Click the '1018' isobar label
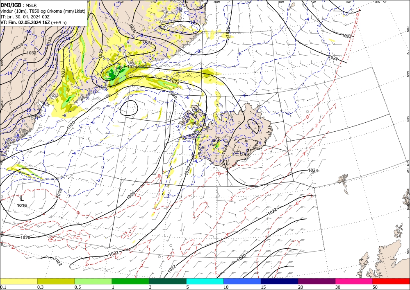The width and height of the screenshot is (410, 290). pyautogui.click(x=59, y=193)
